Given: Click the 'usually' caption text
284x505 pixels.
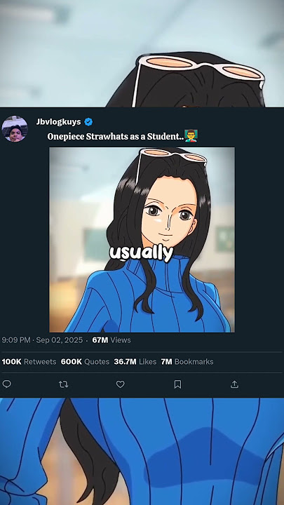Looking at the screenshot, I should click(x=142, y=253).
